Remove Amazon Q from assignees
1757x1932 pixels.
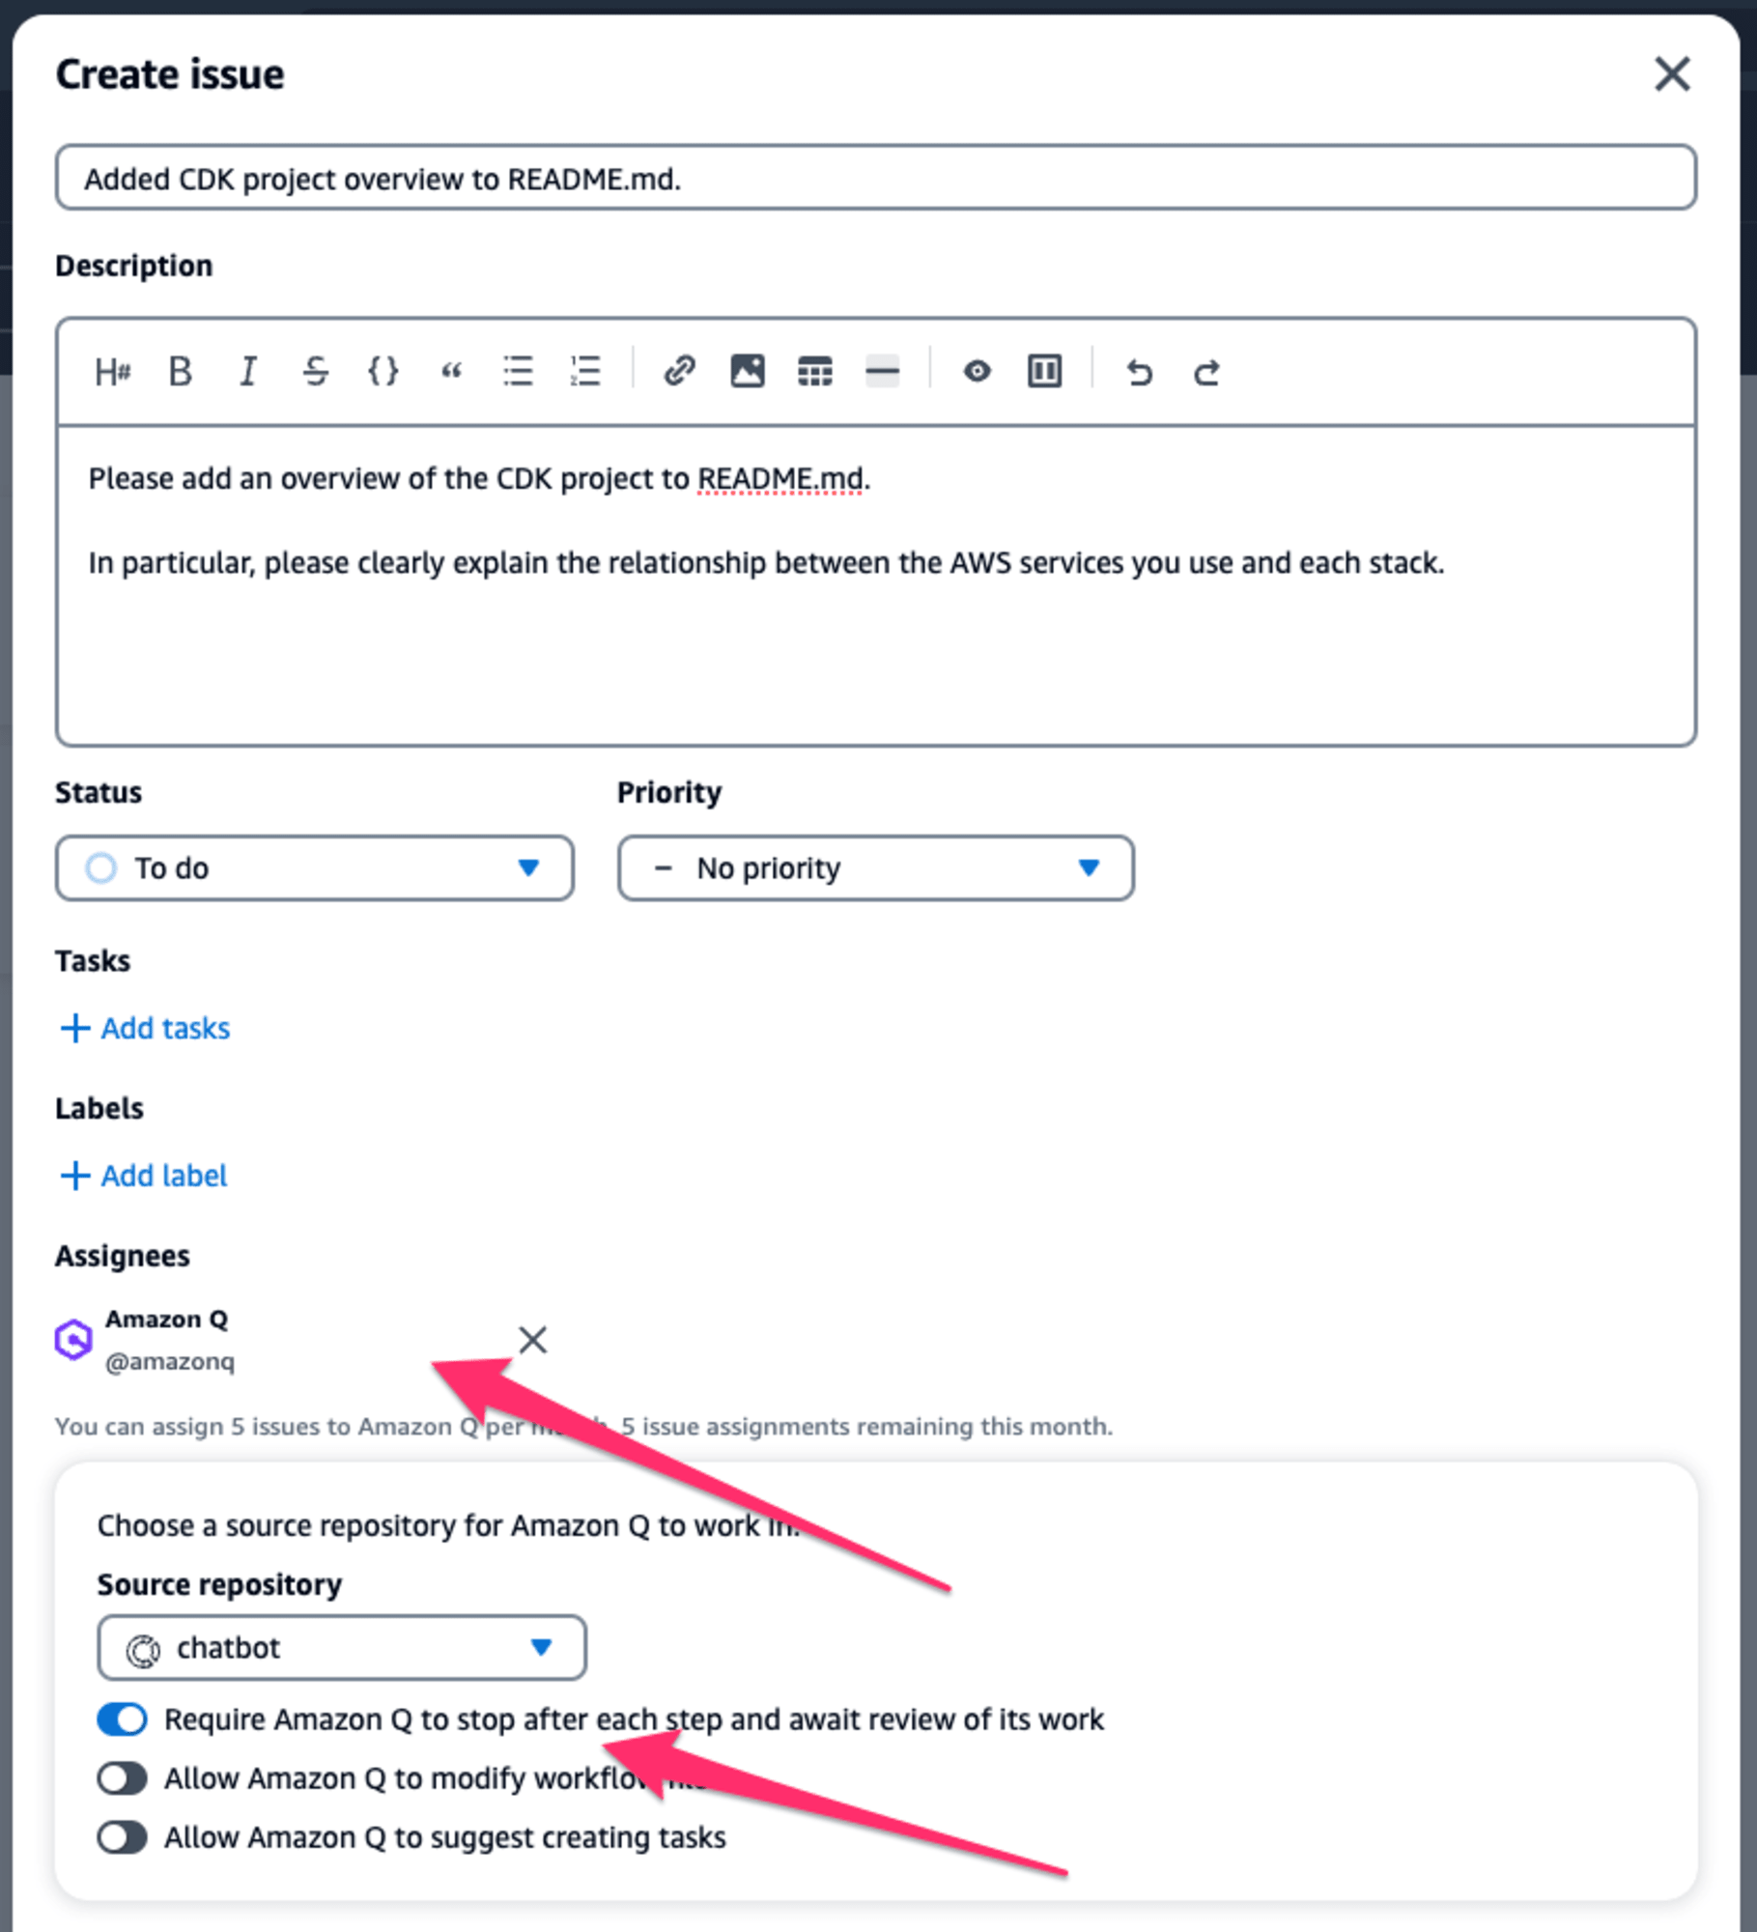(532, 1340)
